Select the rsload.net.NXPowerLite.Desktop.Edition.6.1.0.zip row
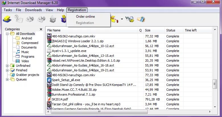This screenshot has width=222, height=117. pyautogui.click(x=129, y=60)
